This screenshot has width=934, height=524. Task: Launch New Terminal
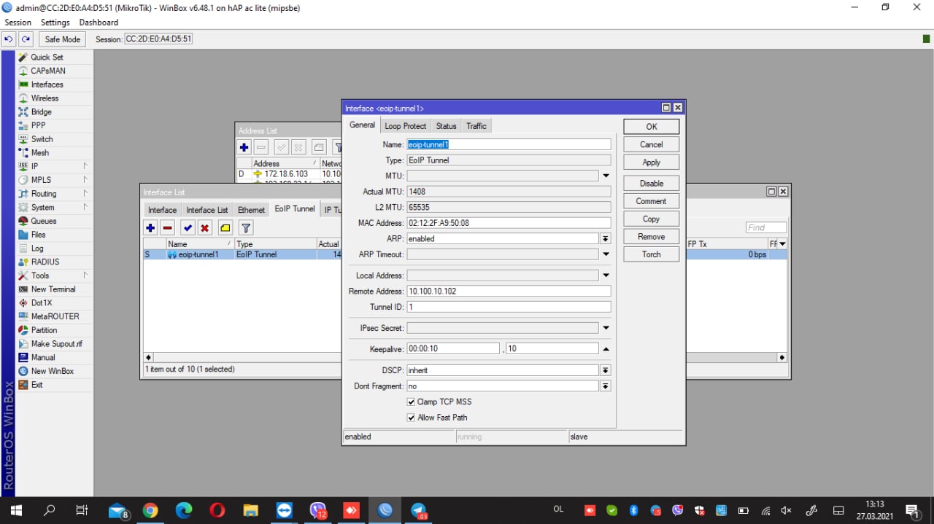click(x=53, y=289)
